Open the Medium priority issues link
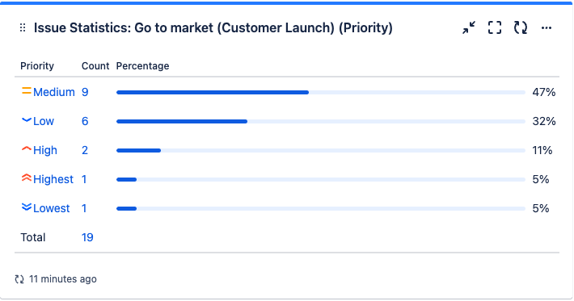Viewport: 574px width, 301px height. click(54, 92)
